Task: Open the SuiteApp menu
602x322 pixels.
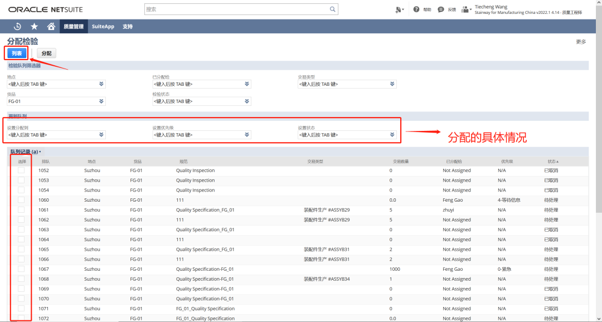Action: pyautogui.click(x=103, y=27)
